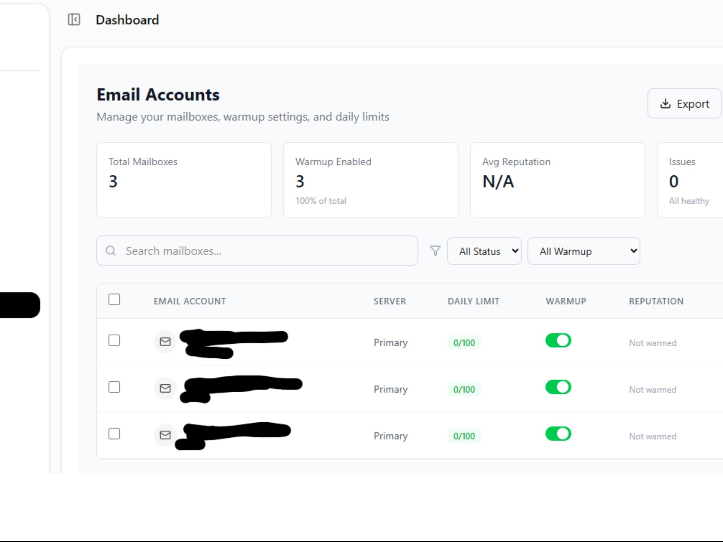Open the All Status dropdown
The height and width of the screenshot is (542, 723).
pos(484,251)
